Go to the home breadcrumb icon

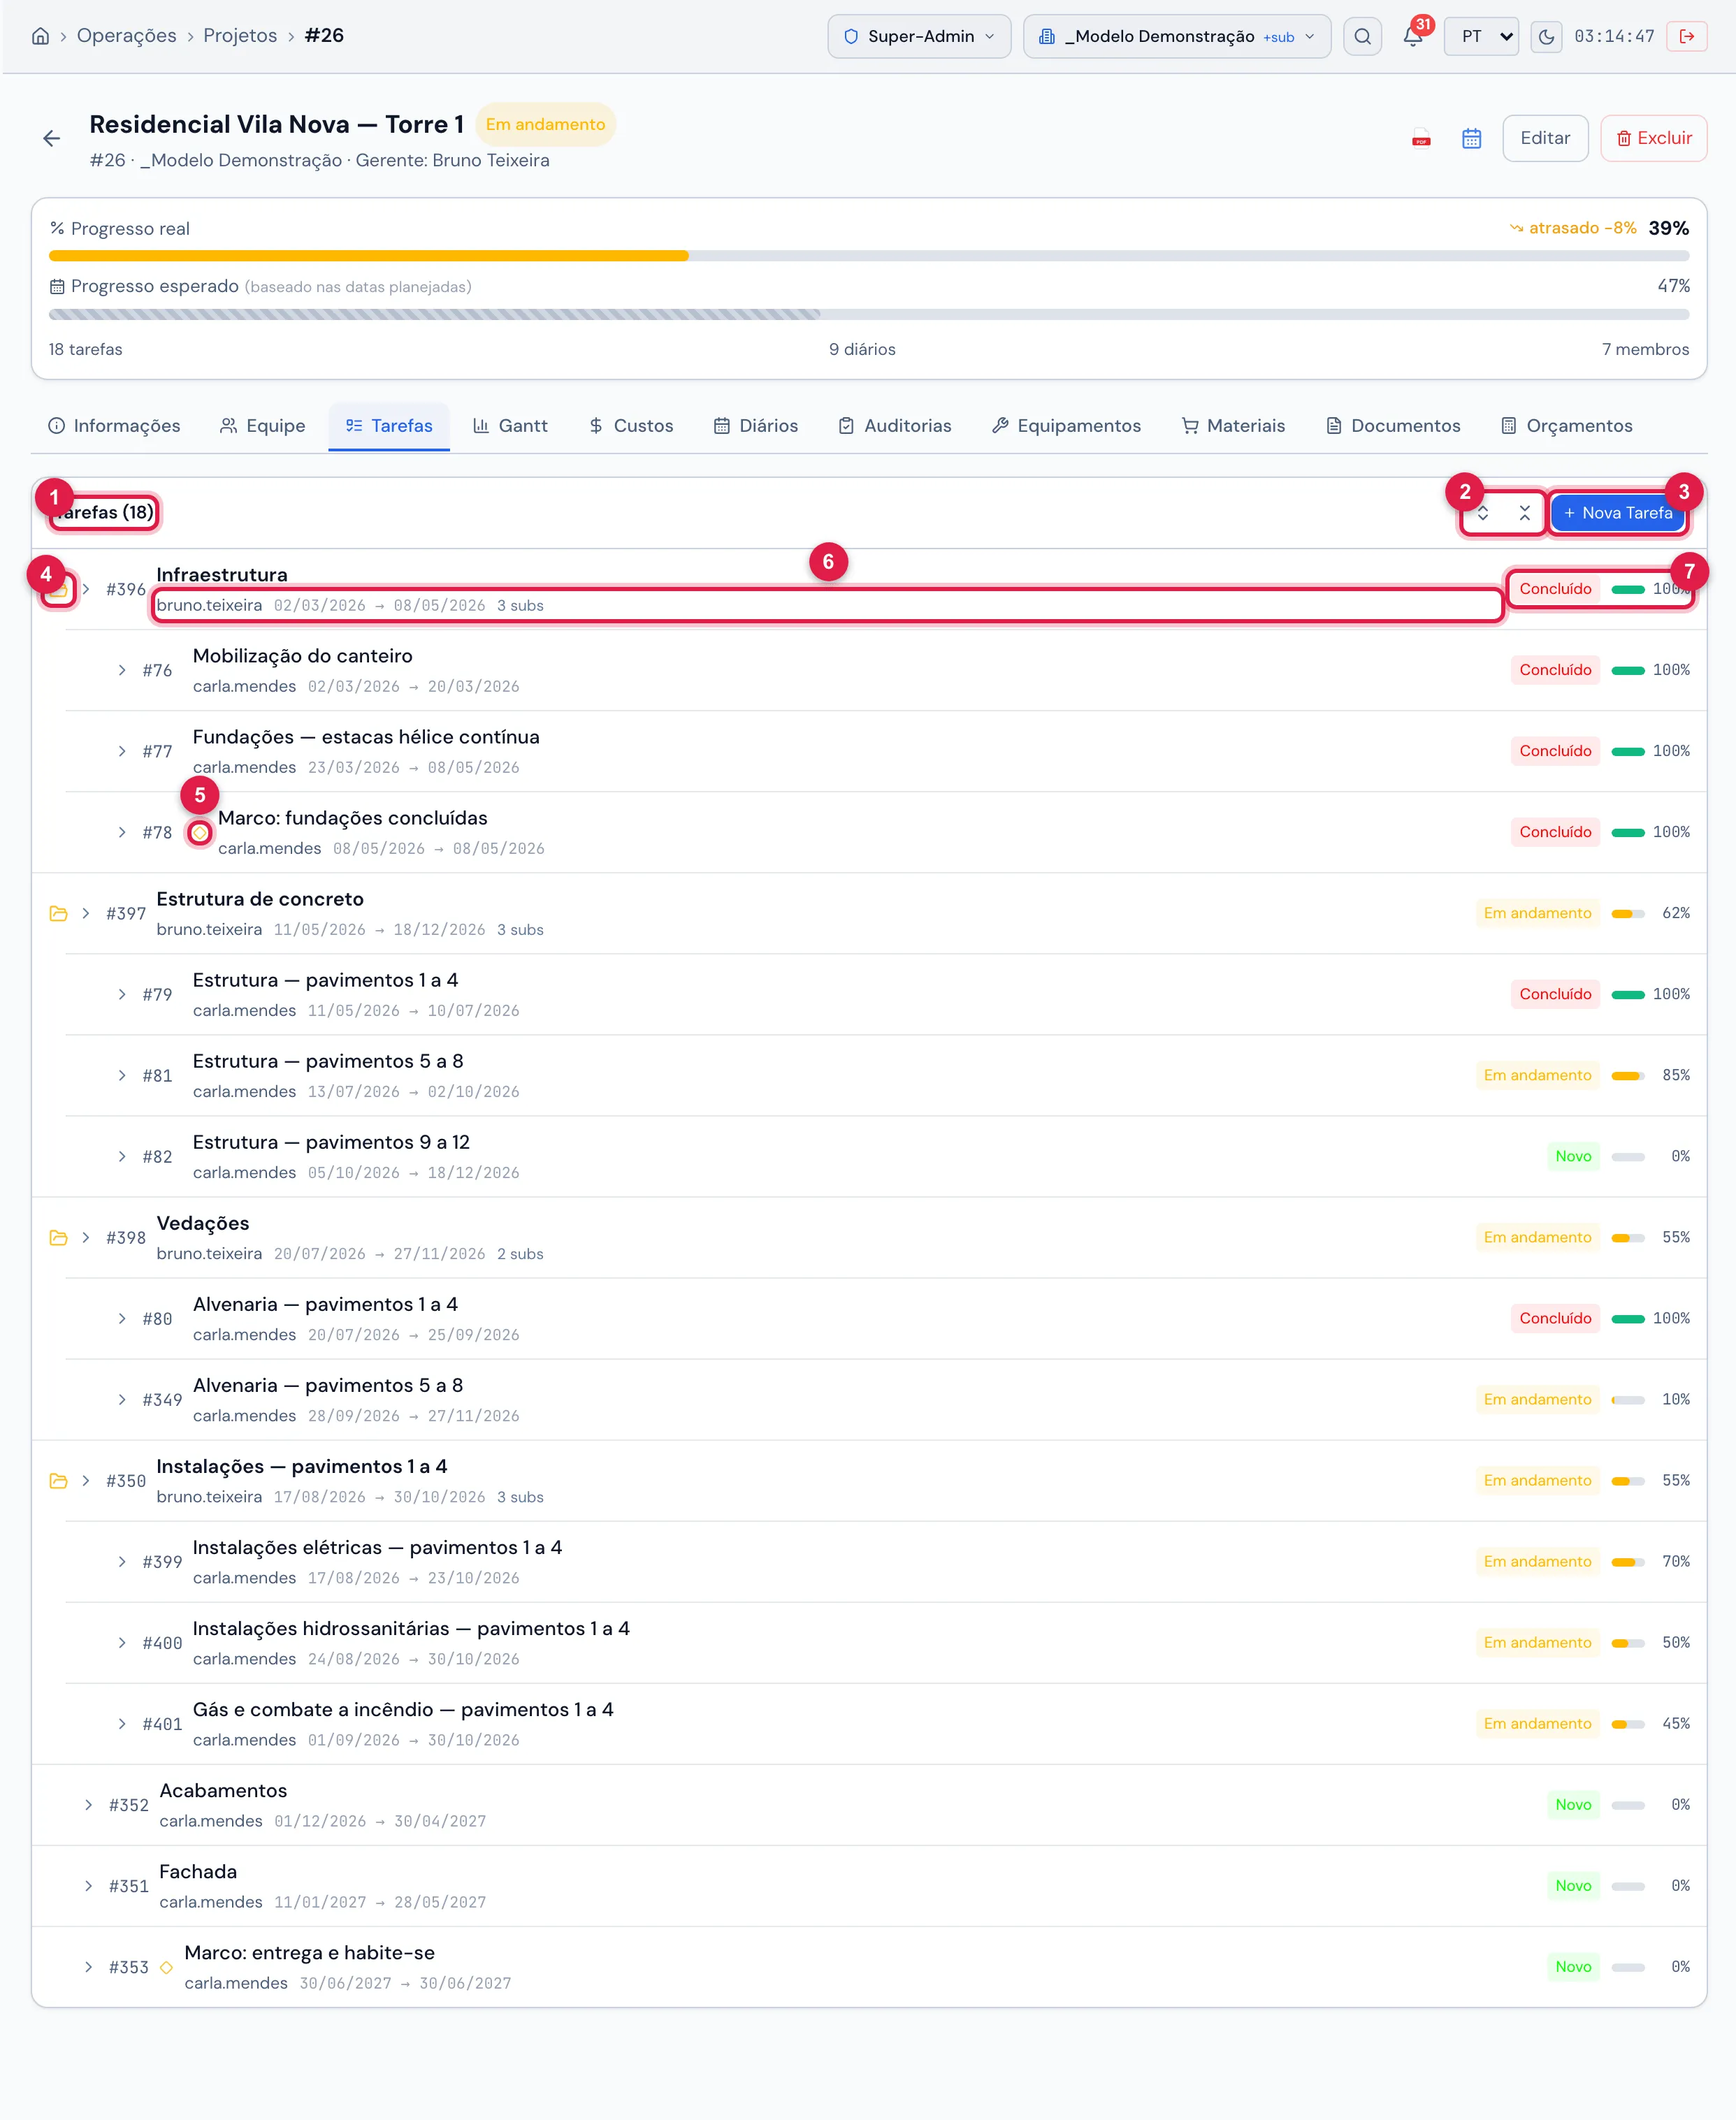tap(40, 36)
